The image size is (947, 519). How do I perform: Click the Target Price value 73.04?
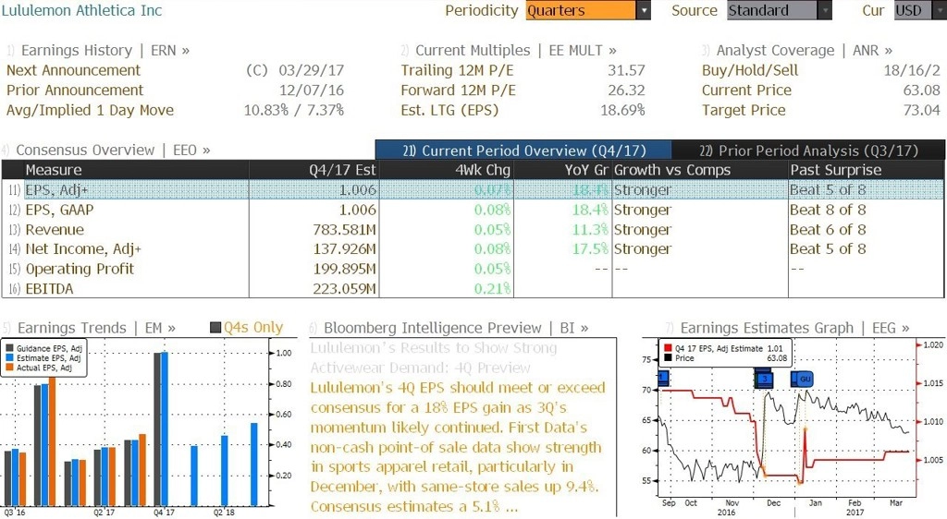point(922,110)
